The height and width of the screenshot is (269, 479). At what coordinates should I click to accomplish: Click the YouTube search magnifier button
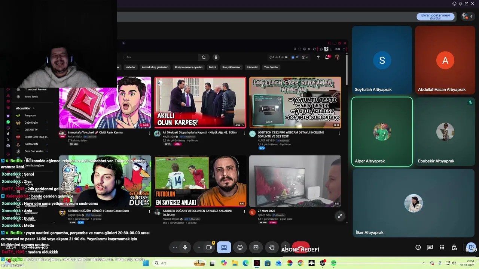204,57
